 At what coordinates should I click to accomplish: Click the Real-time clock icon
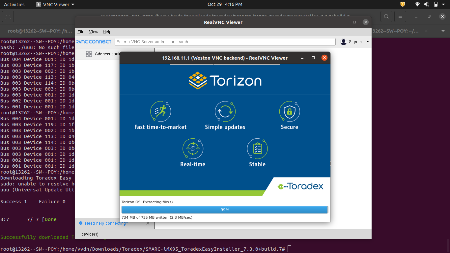point(193,149)
